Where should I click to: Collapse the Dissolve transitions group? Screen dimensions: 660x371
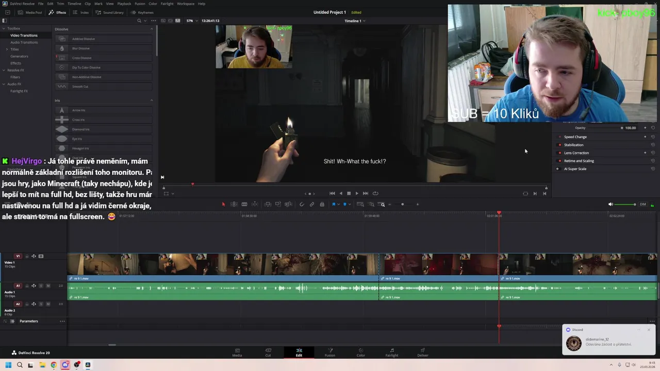[152, 29]
